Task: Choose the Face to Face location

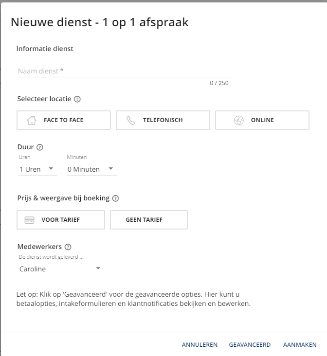Action: point(64,120)
